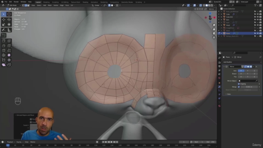Open the Mesh menu in viewport header
263x148 pixels.
pyautogui.click(x=50, y=5)
